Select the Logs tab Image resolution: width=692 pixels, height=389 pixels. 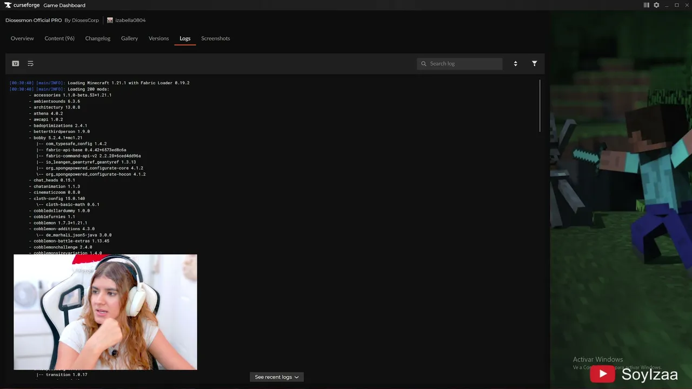coord(185,38)
